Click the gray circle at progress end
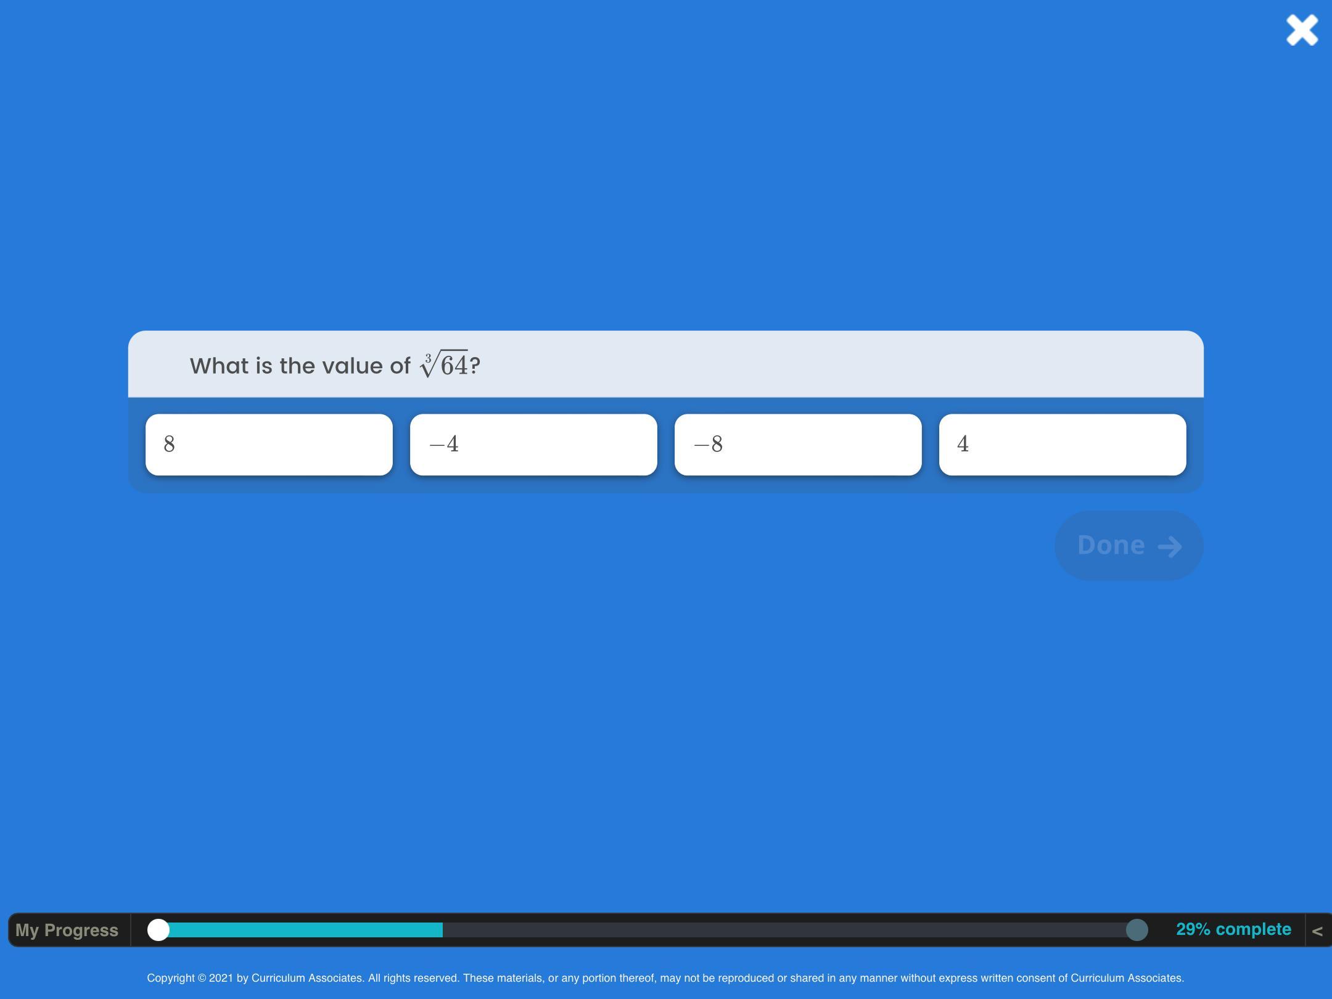The height and width of the screenshot is (999, 1332). coord(1137,930)
